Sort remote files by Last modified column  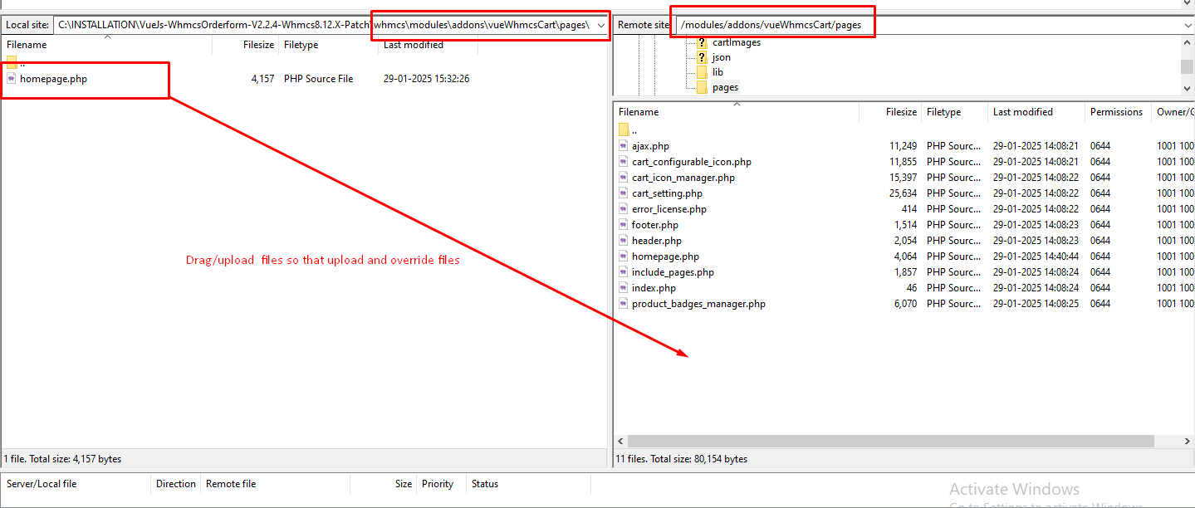(1022, 112)
